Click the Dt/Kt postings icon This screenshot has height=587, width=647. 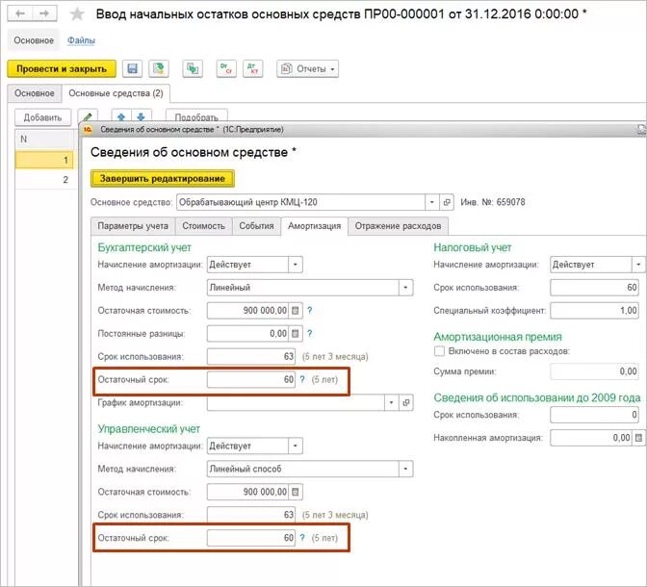pyautogui.click(x=253, y=68)
